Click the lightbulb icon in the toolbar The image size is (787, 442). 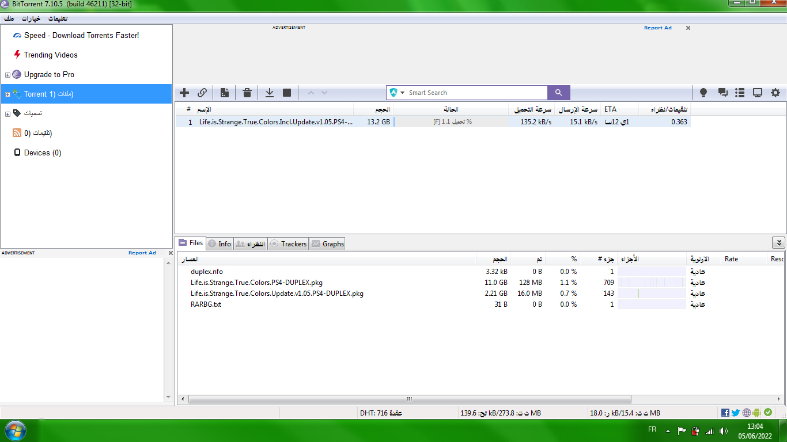click(703, 93)
